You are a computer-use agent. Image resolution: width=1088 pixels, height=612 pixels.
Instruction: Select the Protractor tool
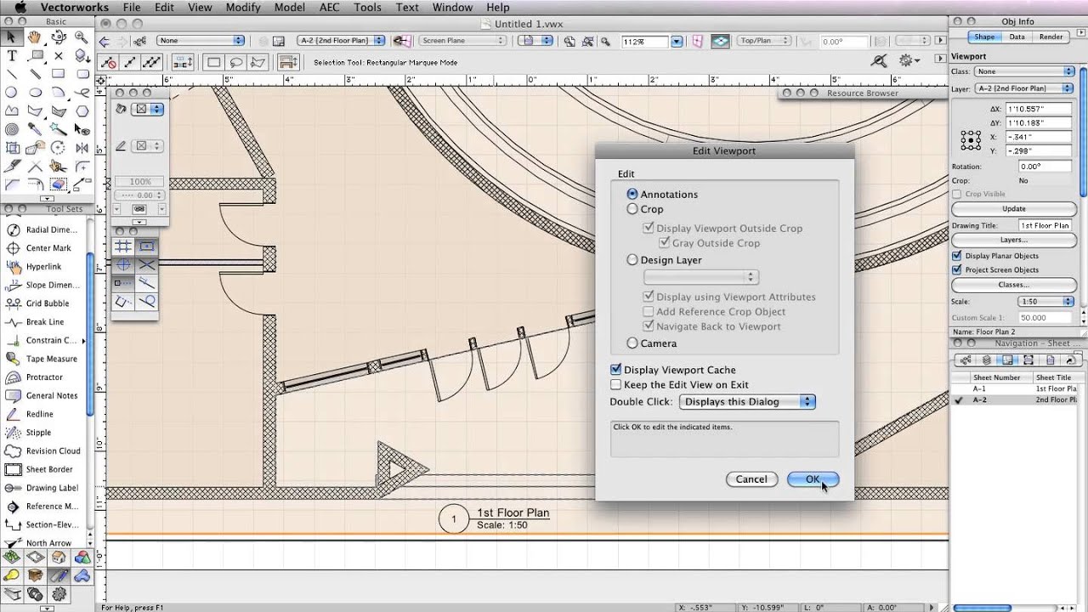[42, 377]
